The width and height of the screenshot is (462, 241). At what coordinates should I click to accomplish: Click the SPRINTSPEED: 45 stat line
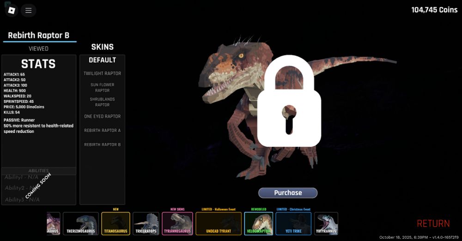pyautogui.click(x=18, y=102)
